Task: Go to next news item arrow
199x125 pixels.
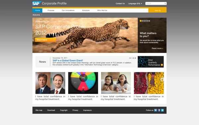Action: click(135, 58)
